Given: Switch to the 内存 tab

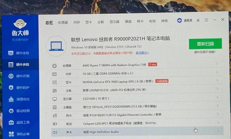Looking at the screenshot, I should (x=77, y=22).
